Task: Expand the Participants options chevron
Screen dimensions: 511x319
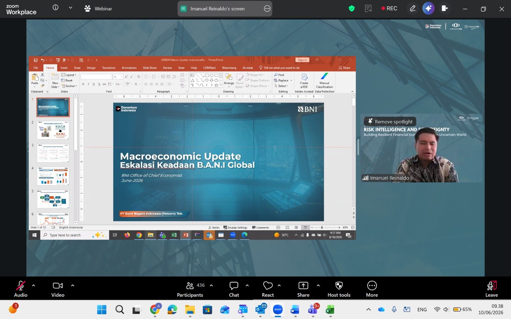Action: pyautogui.click(x=211, y=286)
